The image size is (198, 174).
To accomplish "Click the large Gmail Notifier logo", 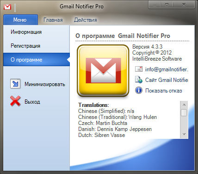I will point(103,71).
